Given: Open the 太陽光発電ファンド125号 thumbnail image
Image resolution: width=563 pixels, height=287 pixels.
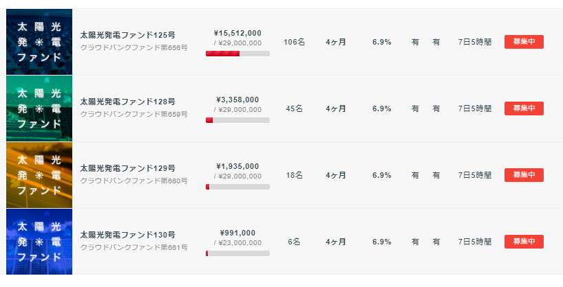Looking at the screenshot, I should [x=39, y=42].
